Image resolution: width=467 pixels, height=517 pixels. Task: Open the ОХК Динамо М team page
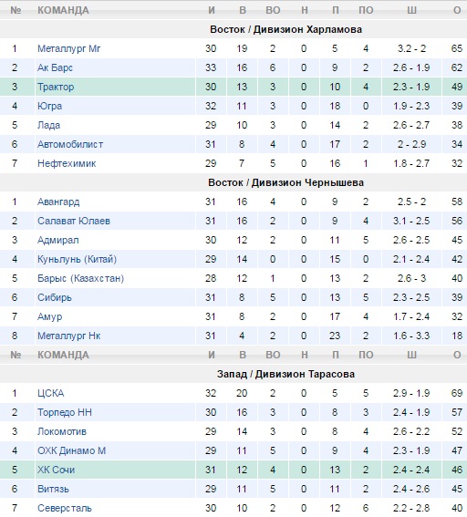pos(71,450)
